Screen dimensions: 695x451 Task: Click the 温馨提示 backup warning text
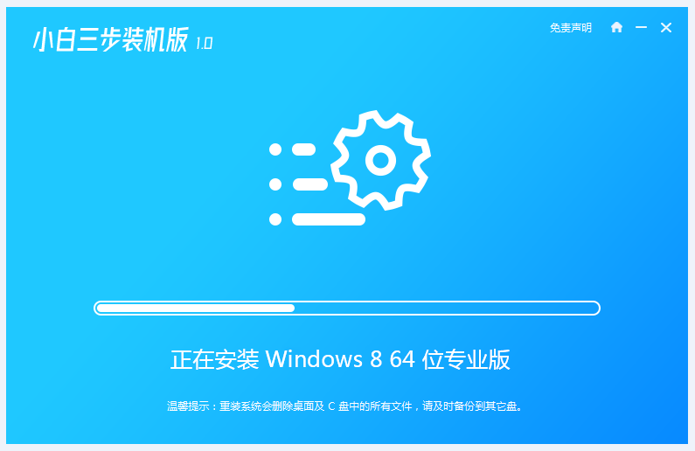coord(344,406)
